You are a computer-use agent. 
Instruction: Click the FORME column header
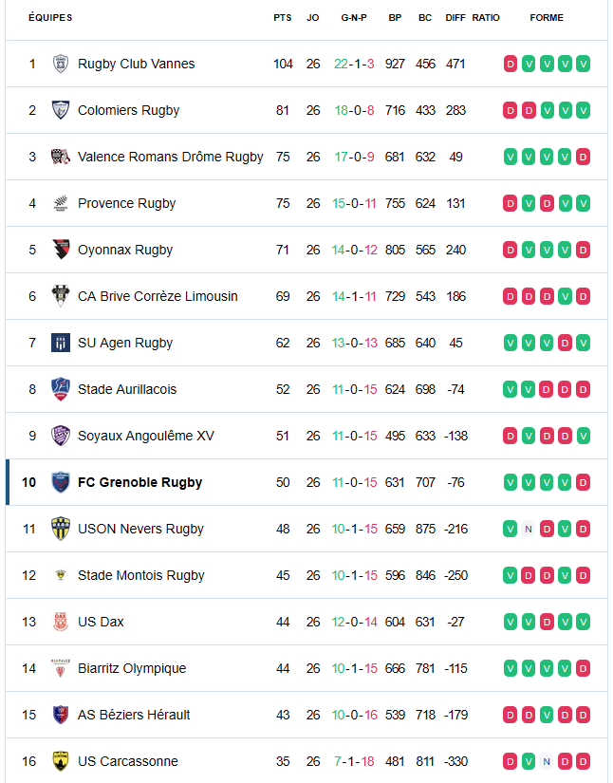click(547, 18)
